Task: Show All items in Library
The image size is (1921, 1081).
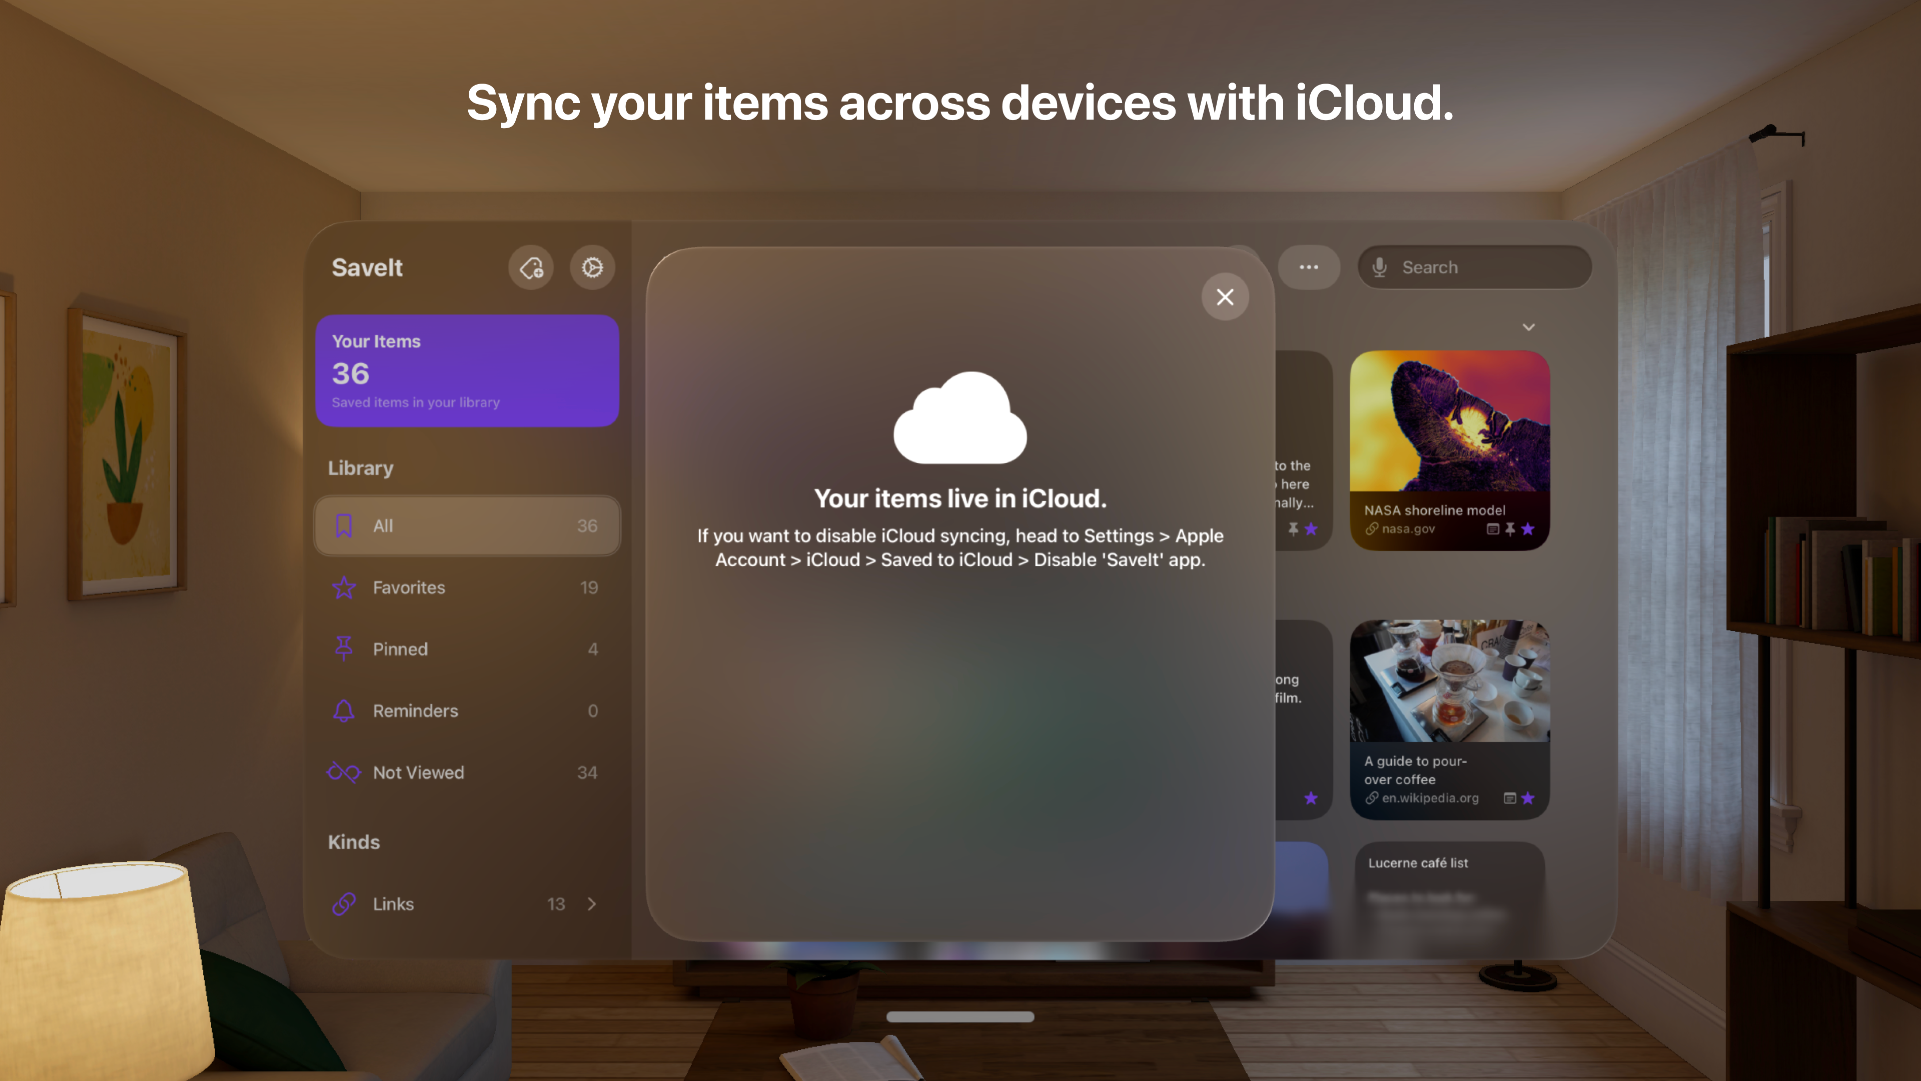Action: click(467, 526)
